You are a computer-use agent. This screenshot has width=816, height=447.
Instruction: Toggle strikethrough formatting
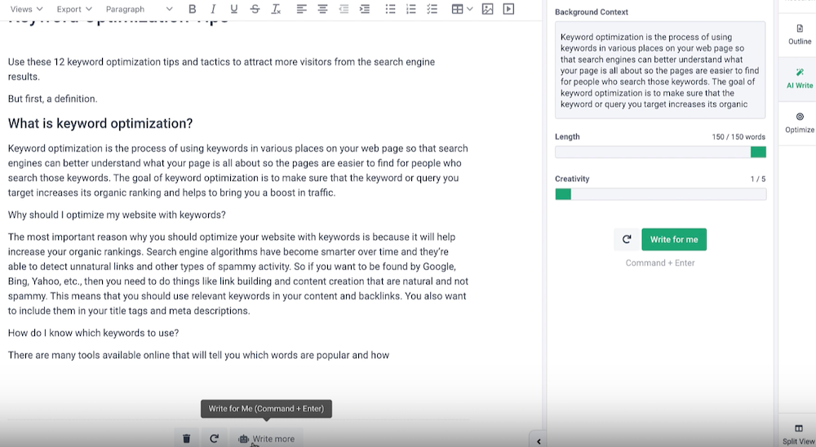coord(255,9)
